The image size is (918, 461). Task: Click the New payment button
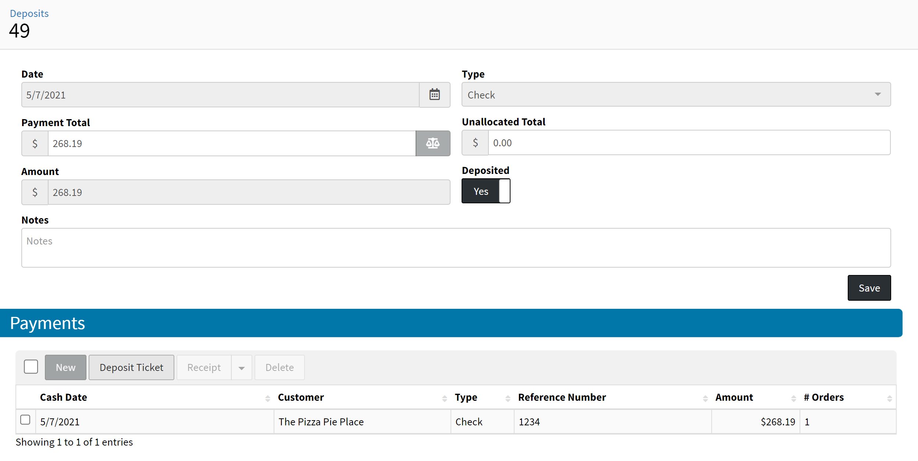[65, 368]
